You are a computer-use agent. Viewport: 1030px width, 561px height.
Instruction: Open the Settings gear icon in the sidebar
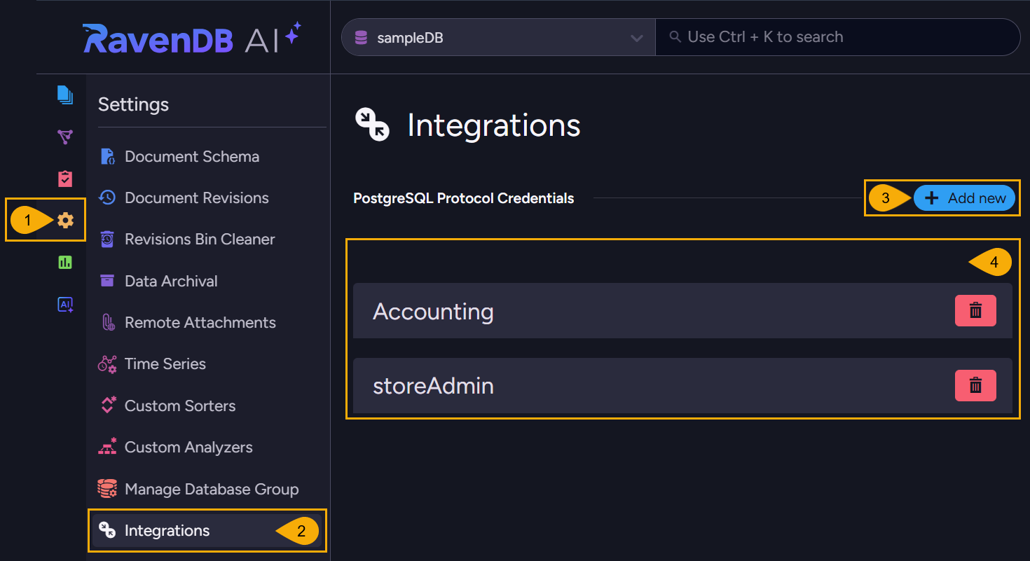click(x=65, y=221)
